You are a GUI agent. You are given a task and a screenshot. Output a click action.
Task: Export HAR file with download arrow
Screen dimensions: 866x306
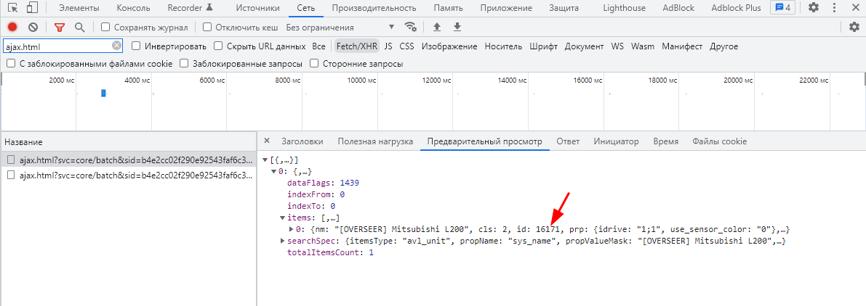point(457,27)
